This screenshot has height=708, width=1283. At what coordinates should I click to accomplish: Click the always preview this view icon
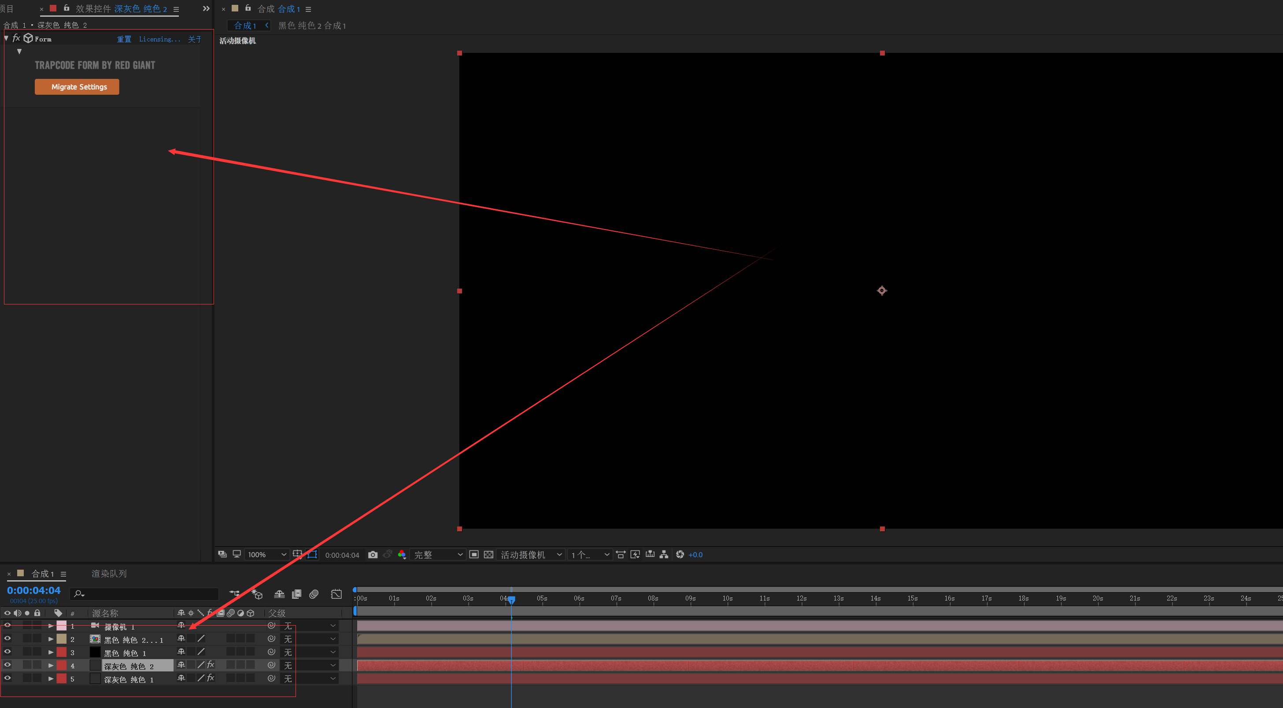point(222,555)
